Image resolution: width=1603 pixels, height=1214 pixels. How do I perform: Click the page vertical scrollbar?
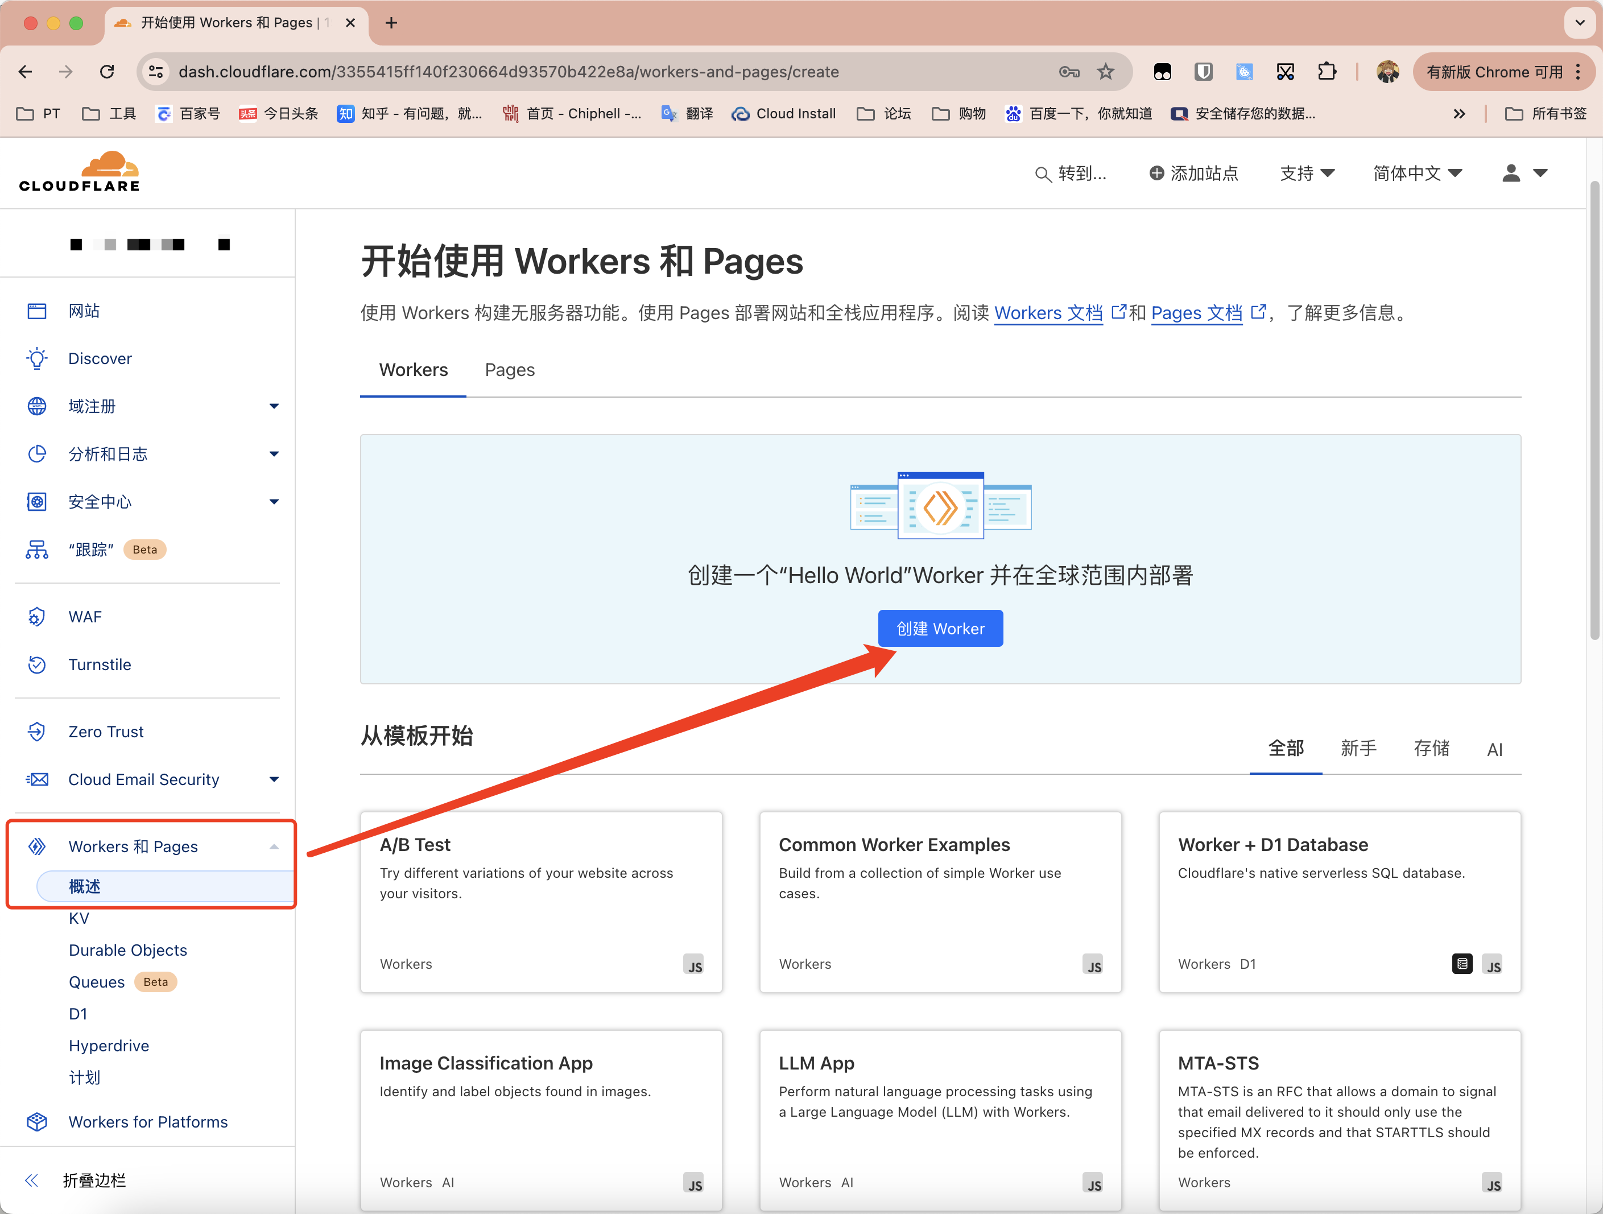(x=1595, y=410)
